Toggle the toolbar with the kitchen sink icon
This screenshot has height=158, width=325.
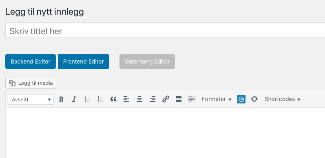[192, 99]
